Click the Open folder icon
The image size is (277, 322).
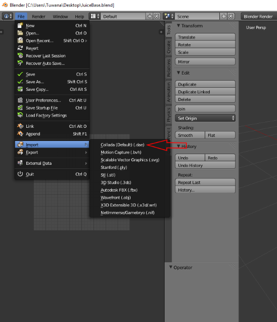click(x=20, y=33)
